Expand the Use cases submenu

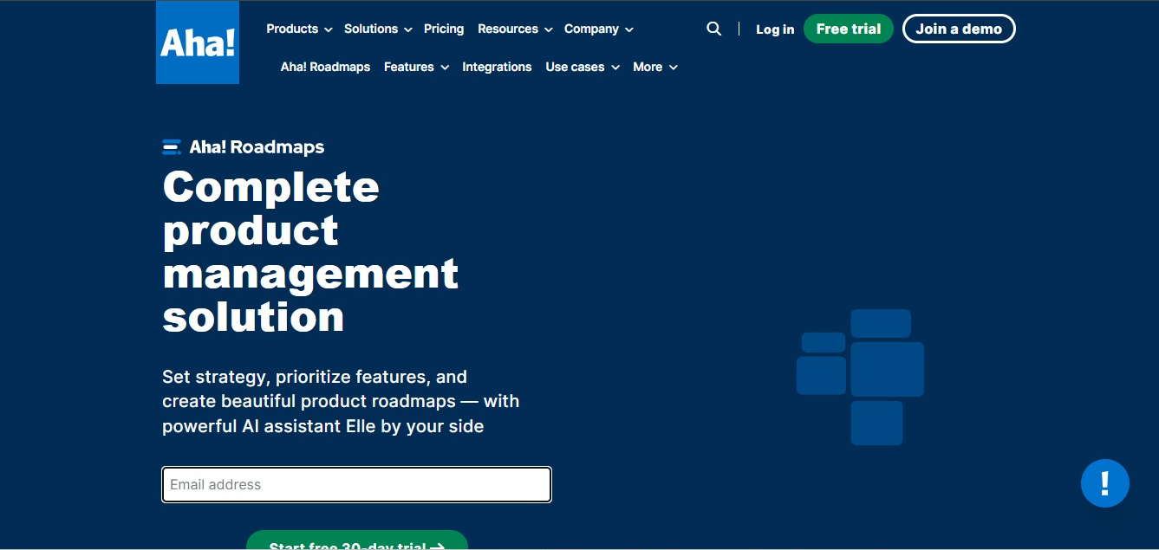click(583, 67)
